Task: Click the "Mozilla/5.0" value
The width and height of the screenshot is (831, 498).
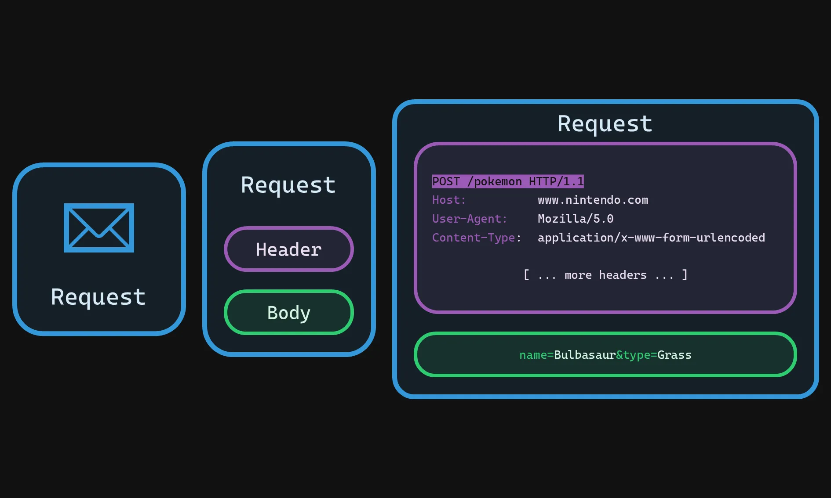Action: pos(576,219)
